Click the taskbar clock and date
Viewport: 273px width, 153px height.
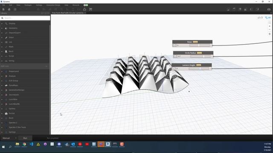click(267, 147)
